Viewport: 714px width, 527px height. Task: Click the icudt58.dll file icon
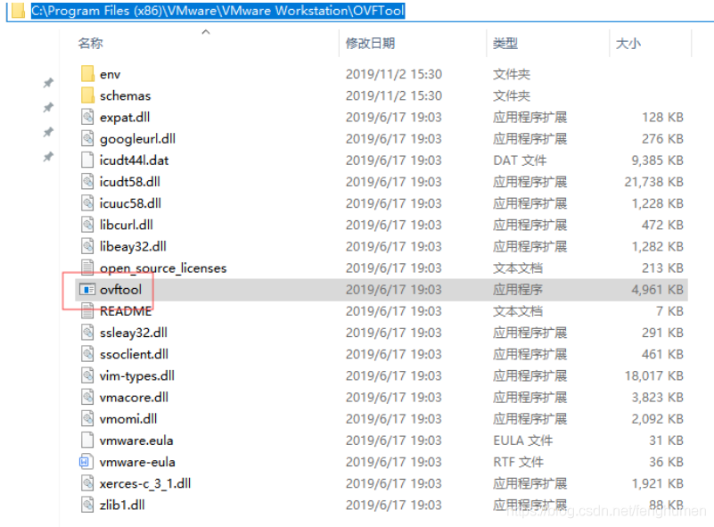coord(87,182)
